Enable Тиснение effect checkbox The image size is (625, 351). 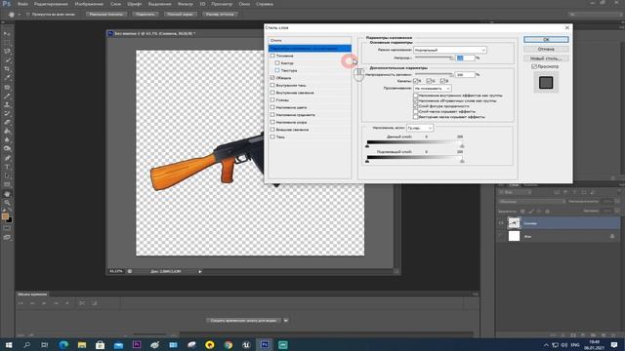click(272, 56)
